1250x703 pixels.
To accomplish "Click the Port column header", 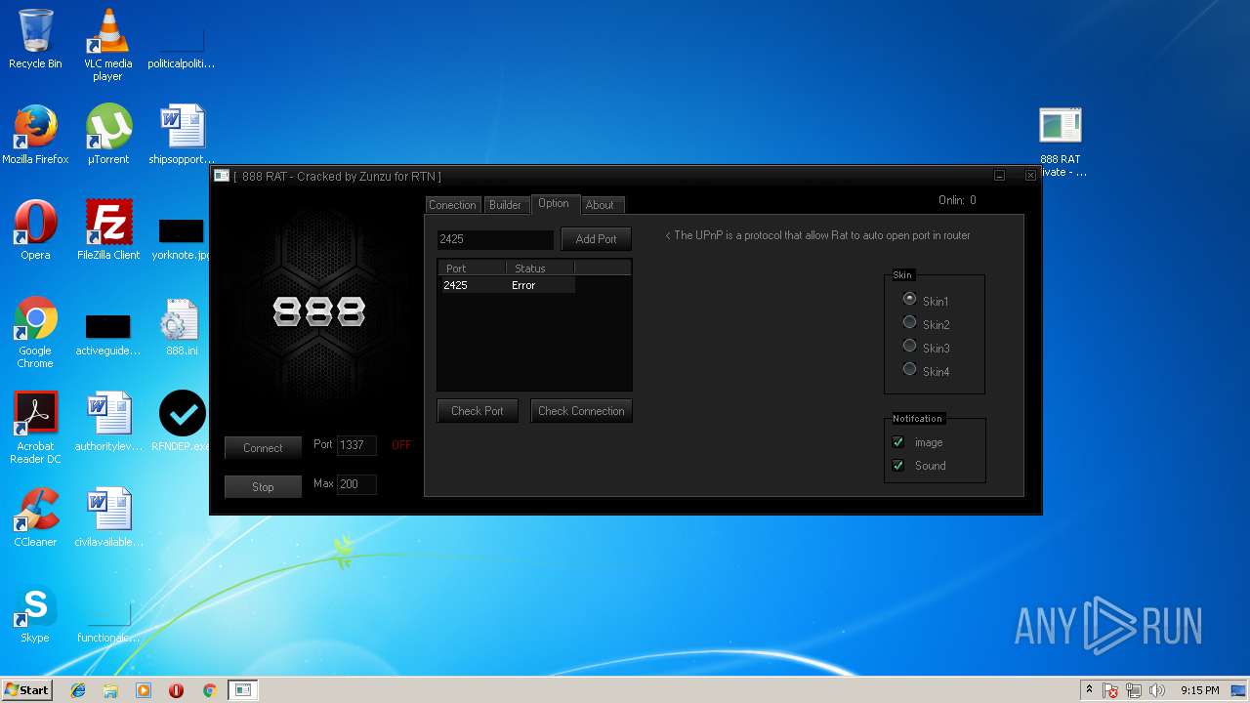I will click(x=472, y=268).
